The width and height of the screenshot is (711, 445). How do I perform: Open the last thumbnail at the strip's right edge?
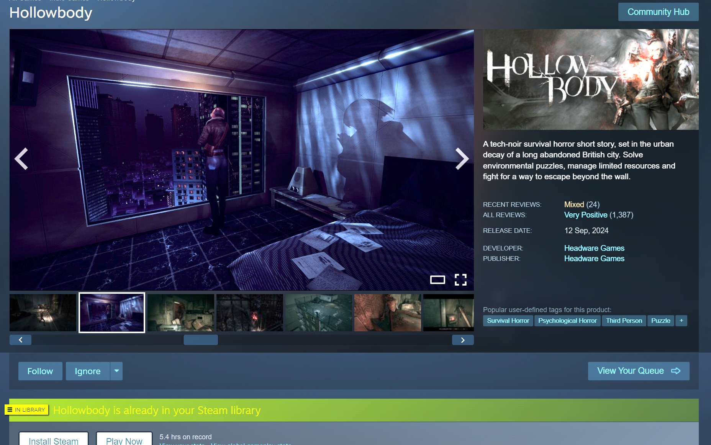point(449,312)
